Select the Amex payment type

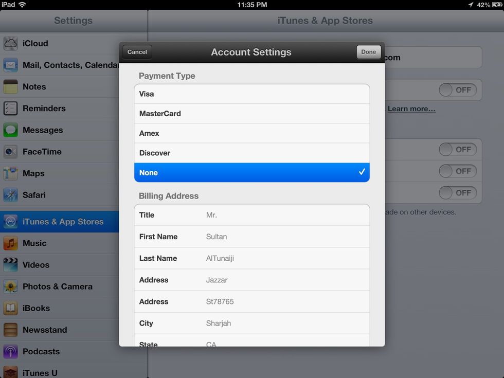click(x=251, y=133)
